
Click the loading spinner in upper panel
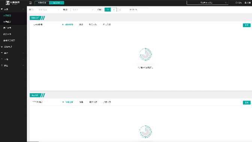click(145, 54)
